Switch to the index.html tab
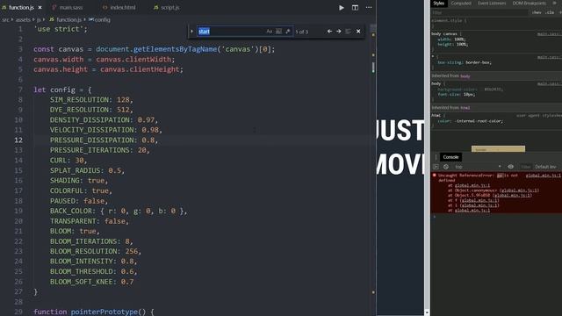Image resolution: width=562 pixels, height=316 pixels. tap(119, 8)
